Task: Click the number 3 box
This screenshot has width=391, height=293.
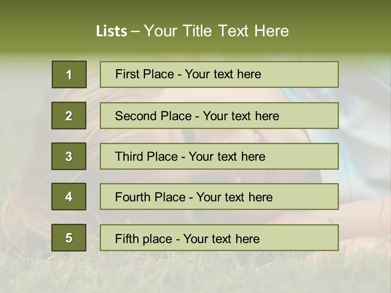Action: coord(69,156)
